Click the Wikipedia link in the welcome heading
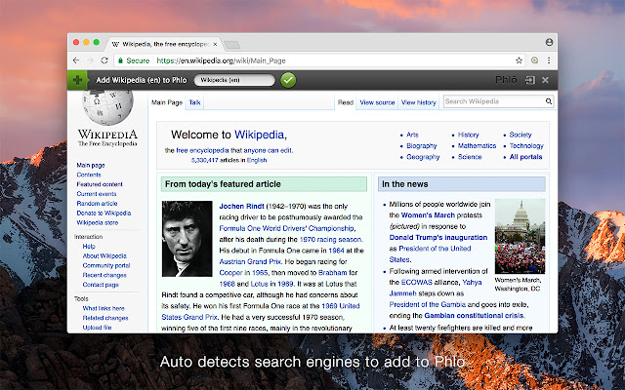Viewport: 625px width, 390px height. pos(259,135)
